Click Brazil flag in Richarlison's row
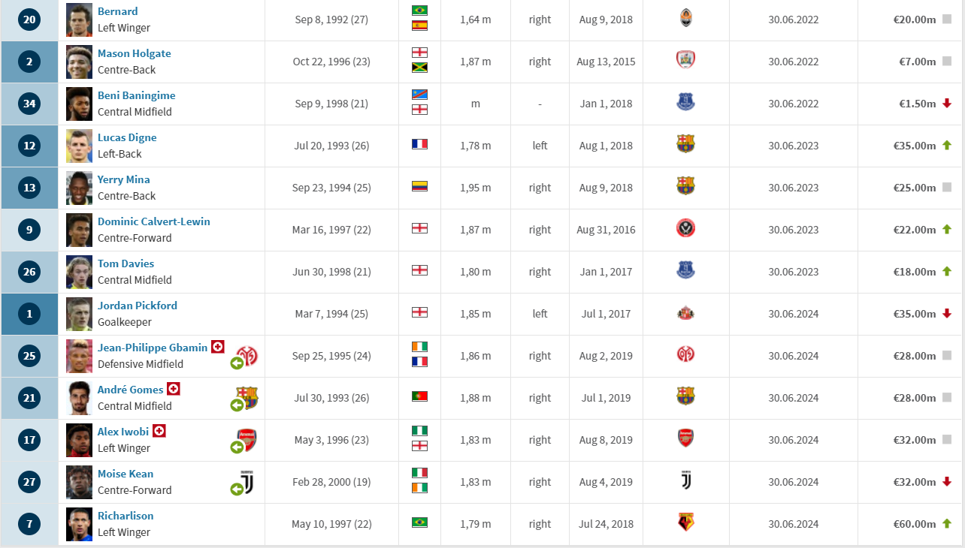The image size is (965, 548). coord(419,522)
